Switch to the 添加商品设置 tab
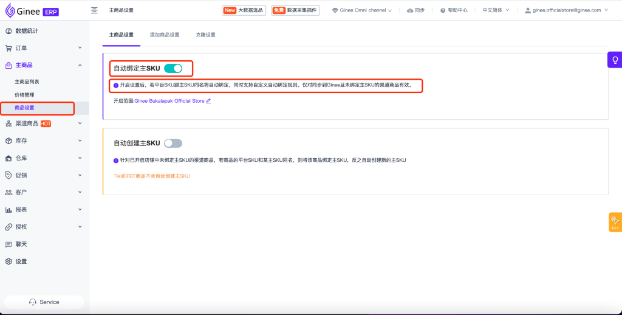 (x=165, y=35)
